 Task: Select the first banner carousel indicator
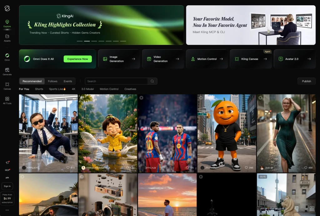pos(80,41)
